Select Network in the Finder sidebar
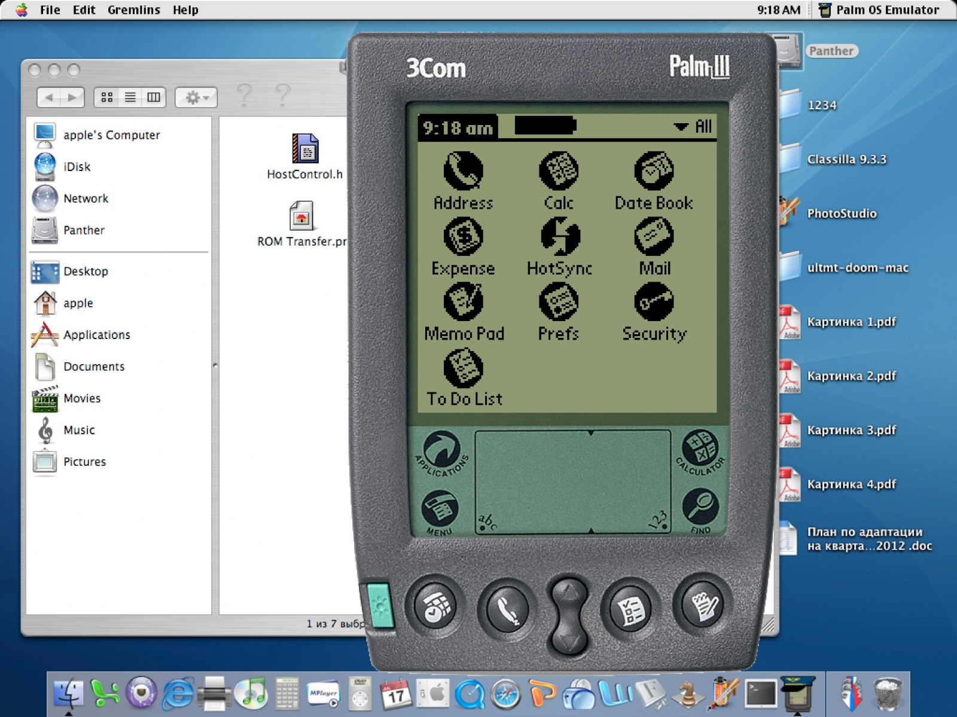Viewport: 957px width, 717px height. click(71, 199)
